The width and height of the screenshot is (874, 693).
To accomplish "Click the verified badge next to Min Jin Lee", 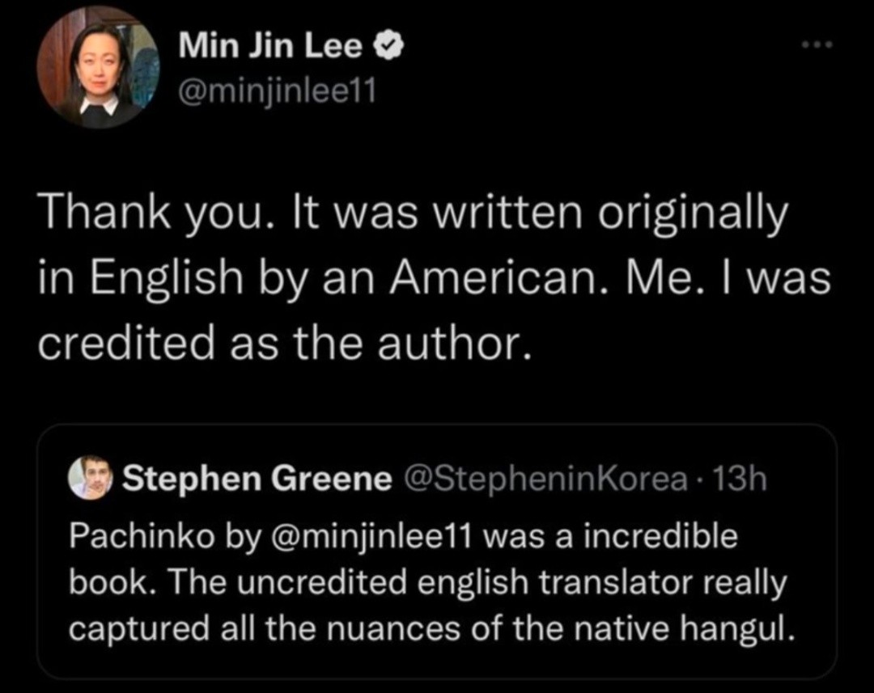I will [388, 45].
